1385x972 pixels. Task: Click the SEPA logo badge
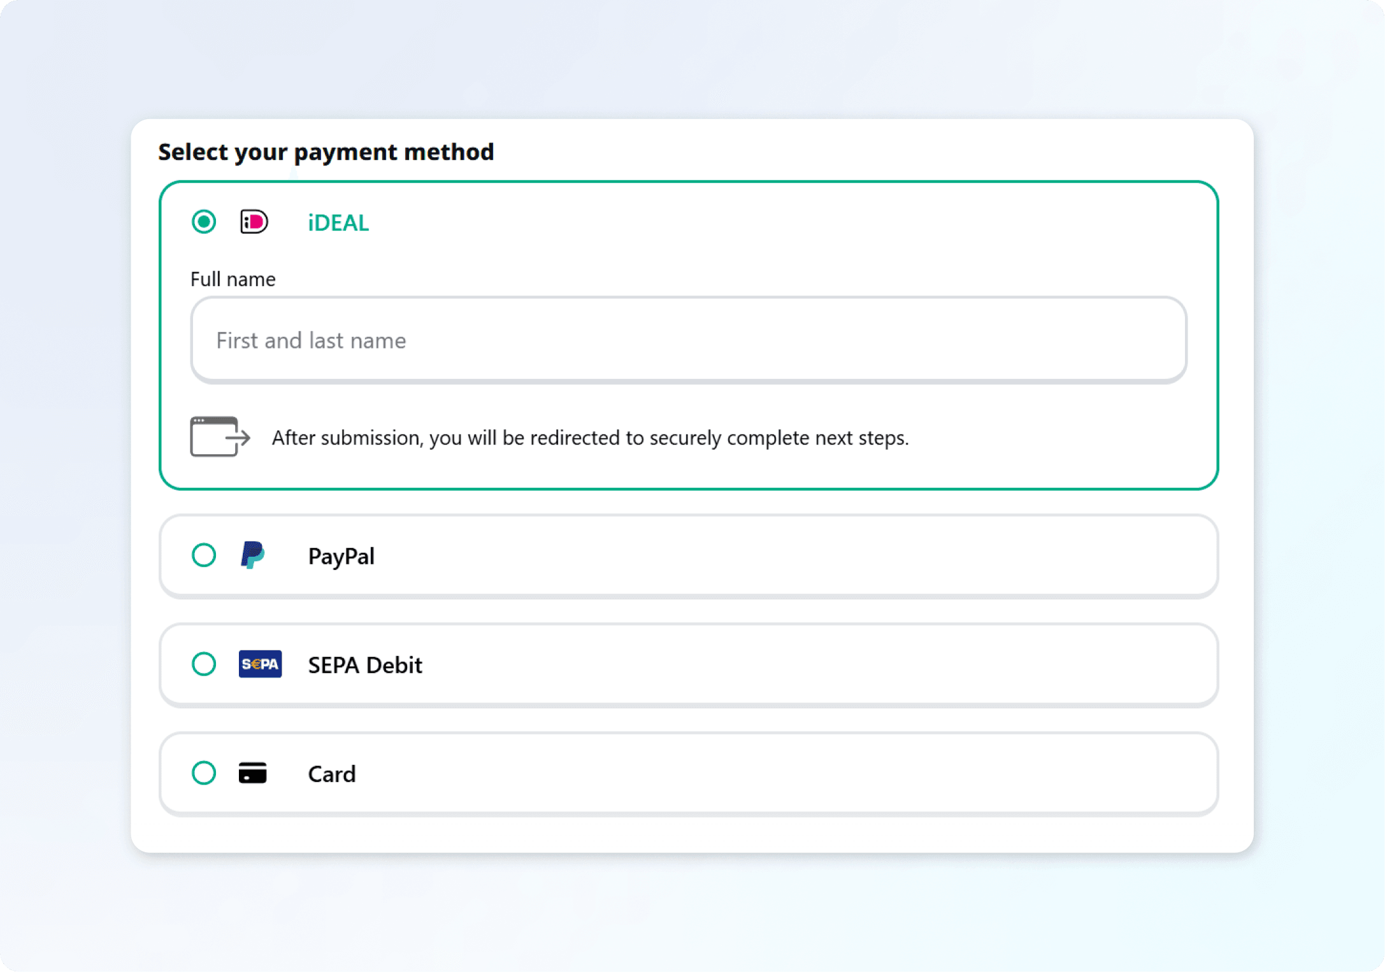(260, 664)
